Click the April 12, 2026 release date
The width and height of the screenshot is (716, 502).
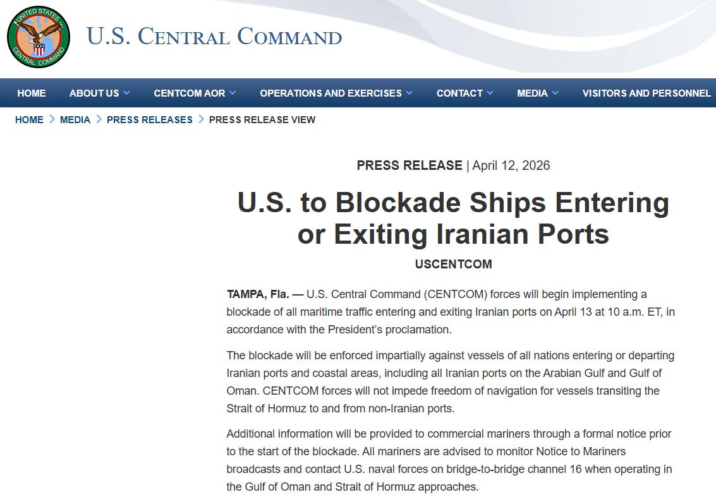511,165
